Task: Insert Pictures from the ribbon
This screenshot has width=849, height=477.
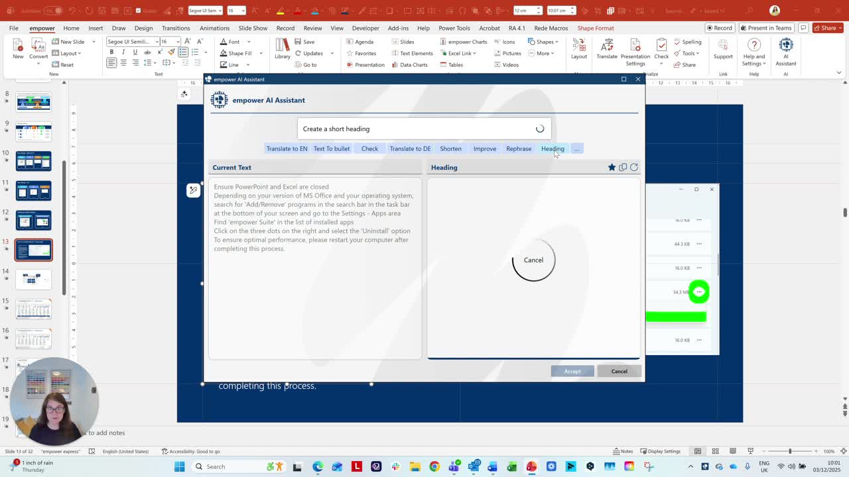Action: point(507,53)
